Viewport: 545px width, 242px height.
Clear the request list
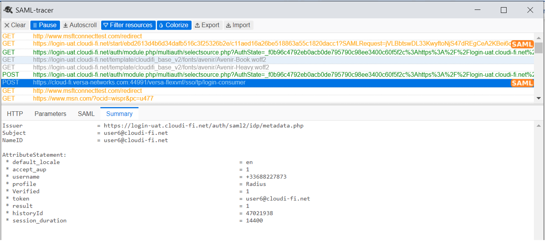click(x=15, y=25)
